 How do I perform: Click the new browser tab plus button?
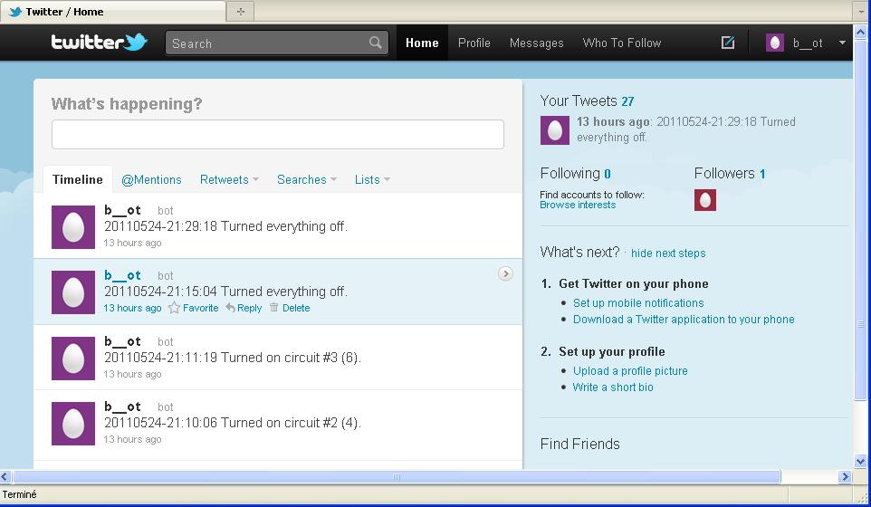tap(241, 11)
